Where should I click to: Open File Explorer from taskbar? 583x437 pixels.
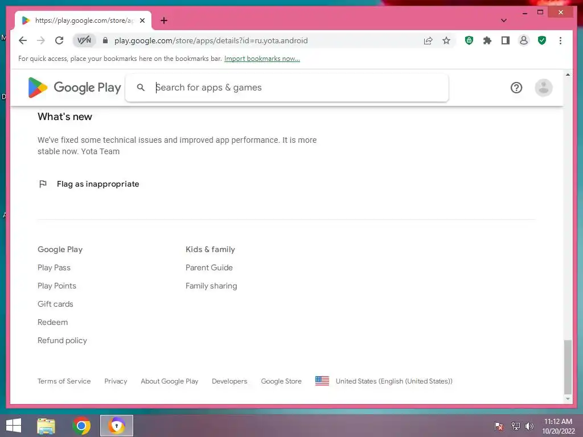coord(46,426)
